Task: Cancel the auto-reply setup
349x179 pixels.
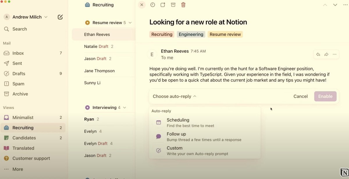Action: point(300,96)
